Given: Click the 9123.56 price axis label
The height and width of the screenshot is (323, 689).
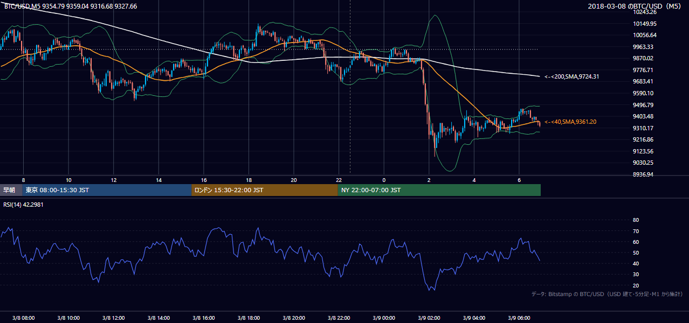Looking at the screenshot, I should 644,151.
